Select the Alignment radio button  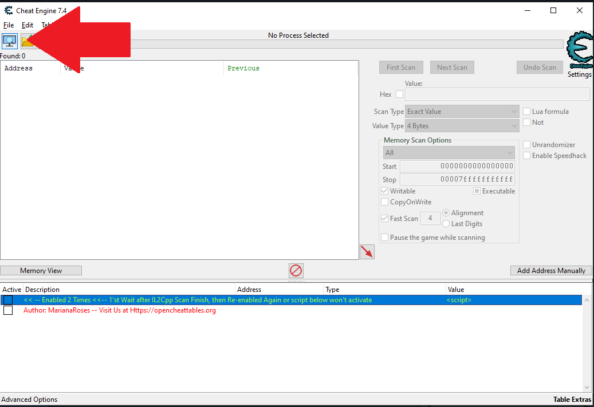point(446,213)
